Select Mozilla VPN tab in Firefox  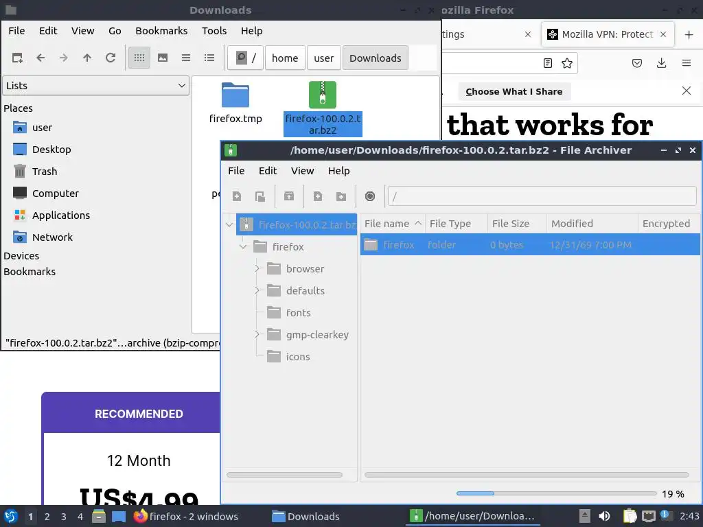(608, 34)
